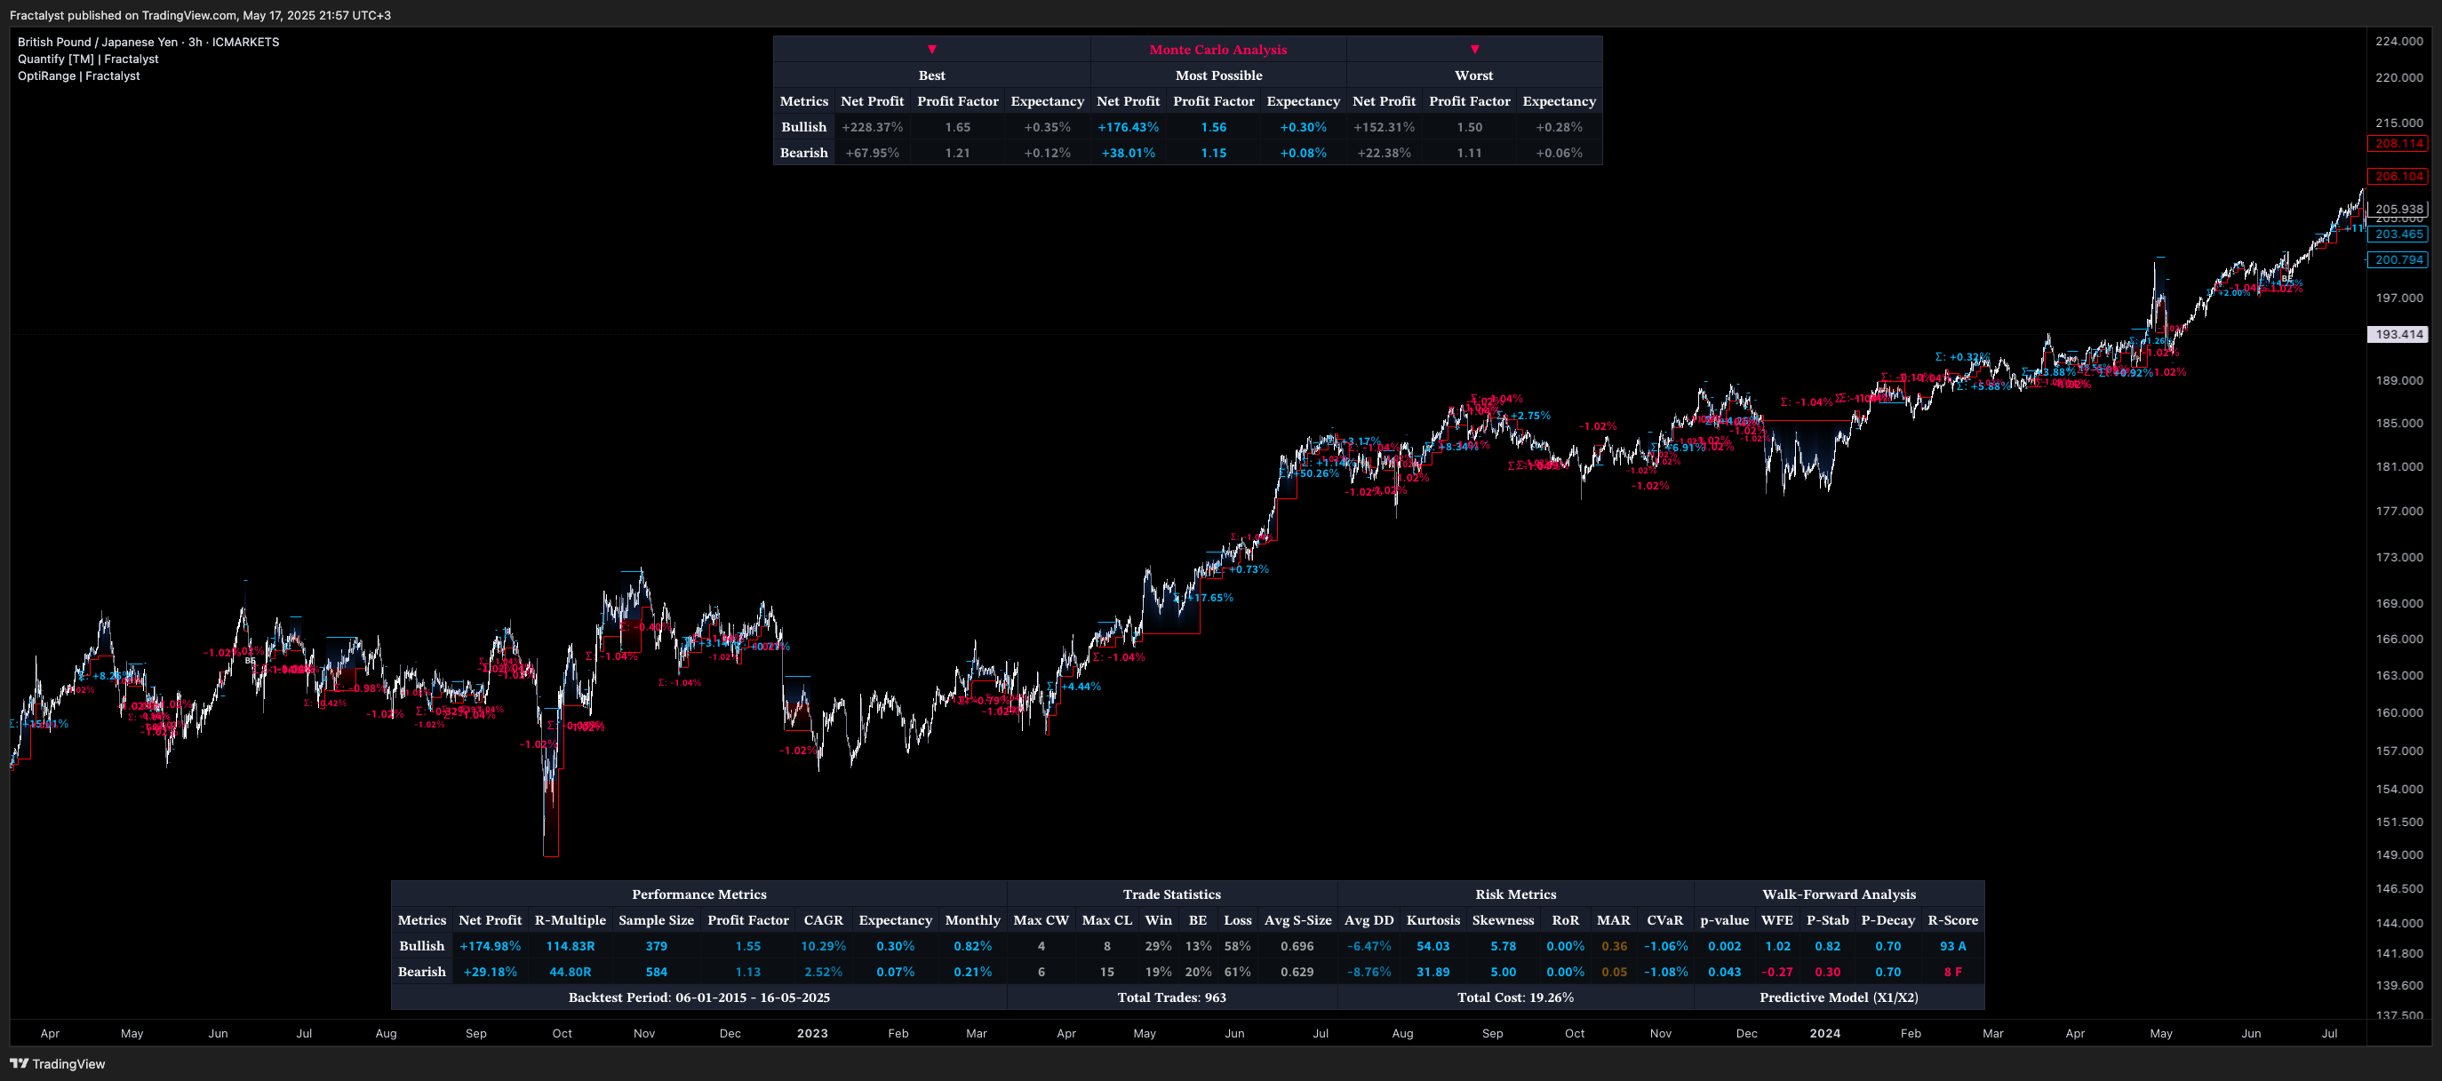Click the 'Total Trades: 963' footer
The image size is (2442, 1081).
click(x=1172, y=998)
